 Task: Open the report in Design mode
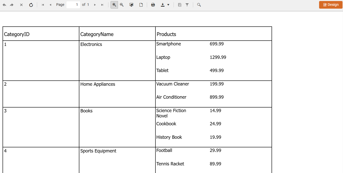click(331, 5)
